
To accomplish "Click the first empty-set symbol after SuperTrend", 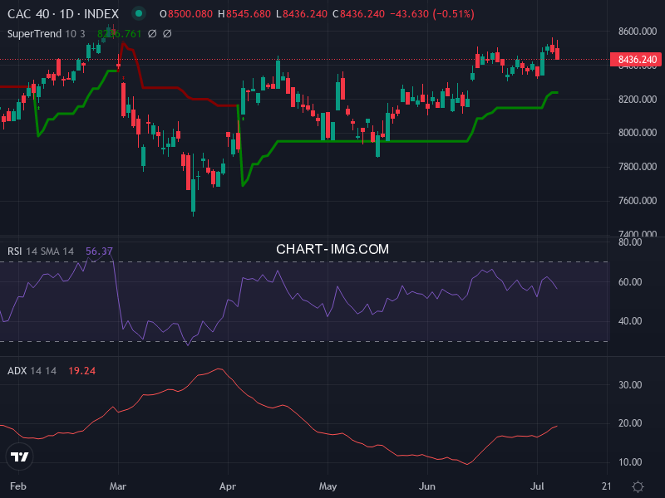I will point(152,33).
